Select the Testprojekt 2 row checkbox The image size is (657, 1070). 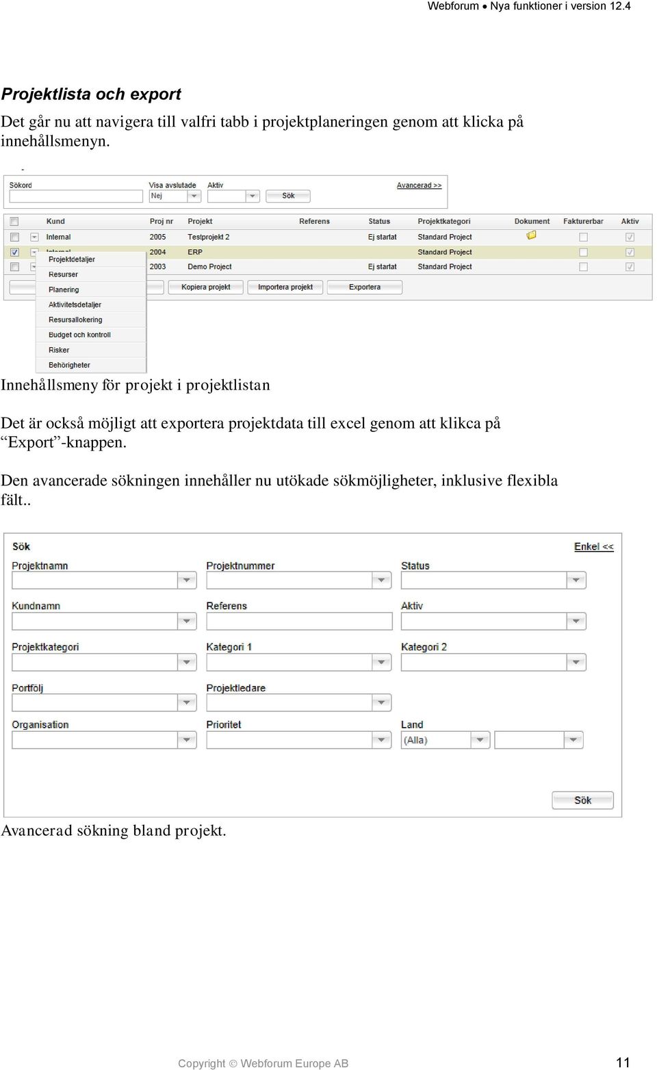(14, 237)
